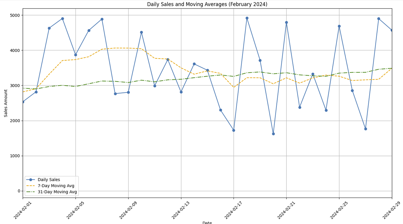403x224 pixels.
Task: Click the lowest Daily Sales marker on 2024-02-20
Action: pyautogui.click(x=273, y=134)
